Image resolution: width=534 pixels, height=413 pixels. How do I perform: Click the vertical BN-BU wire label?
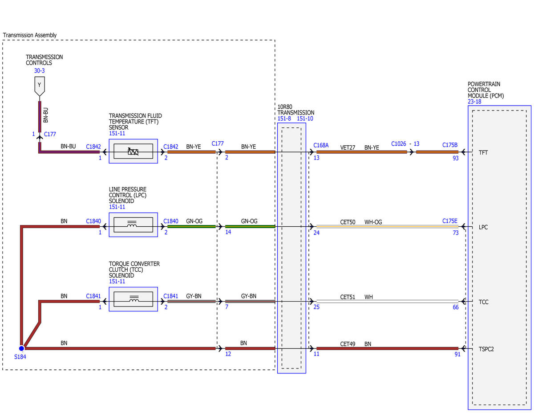pyautogui.click(x=46, y=114)
